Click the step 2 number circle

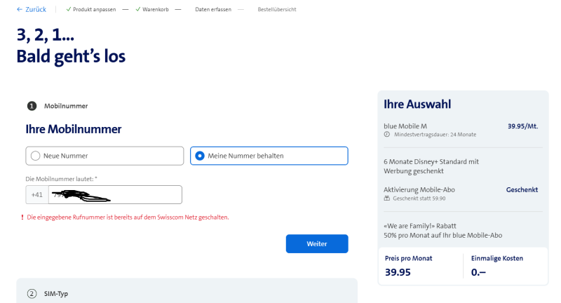[32, 293]
